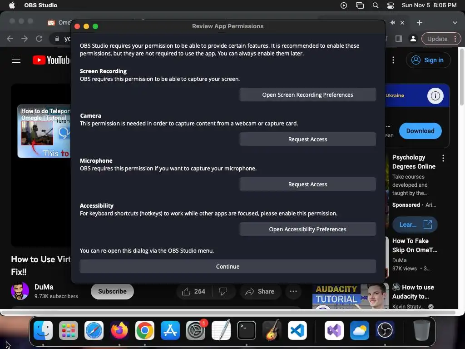Viewport: 465px width, 349px height.
Task: Open Chrome profile icon
Action: pyautogui.click(x=413, y=39)
